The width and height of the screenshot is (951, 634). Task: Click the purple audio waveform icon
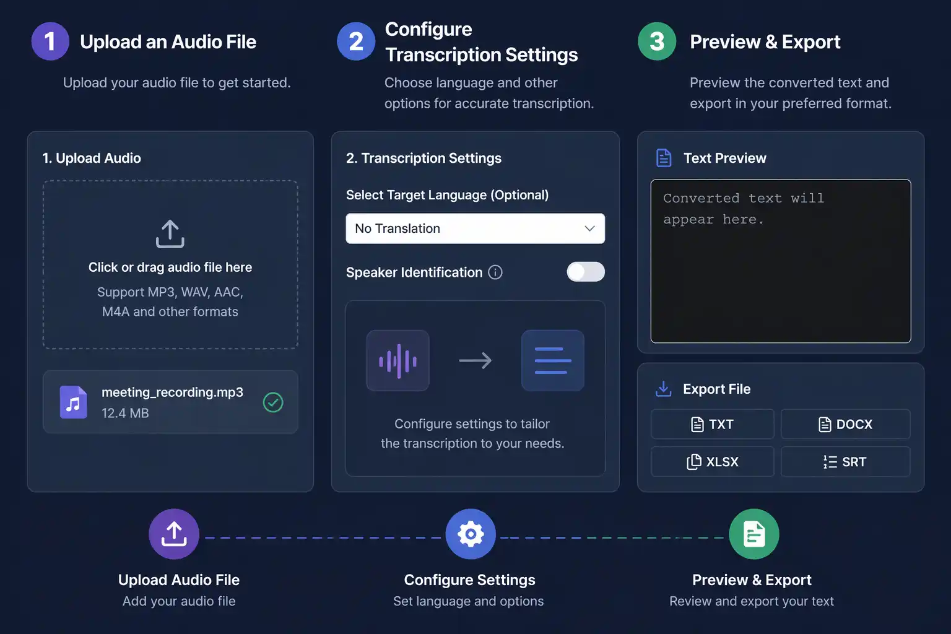click(397, 360)
